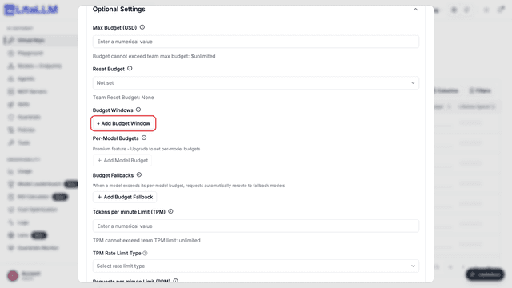Open the Reset Budget dropdown

coord(256,83)
